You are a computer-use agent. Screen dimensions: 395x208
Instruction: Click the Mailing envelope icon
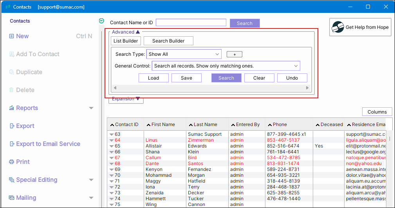pos(11,198)
